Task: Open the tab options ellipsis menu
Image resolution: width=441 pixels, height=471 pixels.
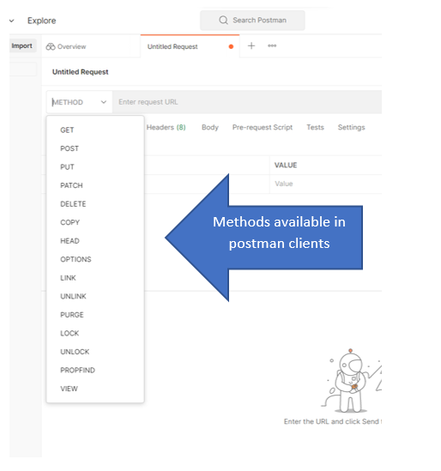Action: (272, 45)
